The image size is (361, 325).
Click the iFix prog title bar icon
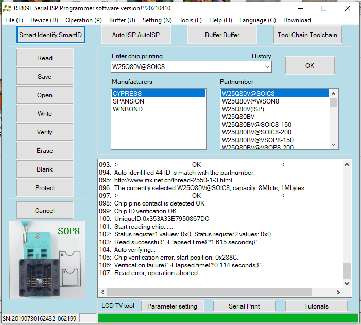7,8
